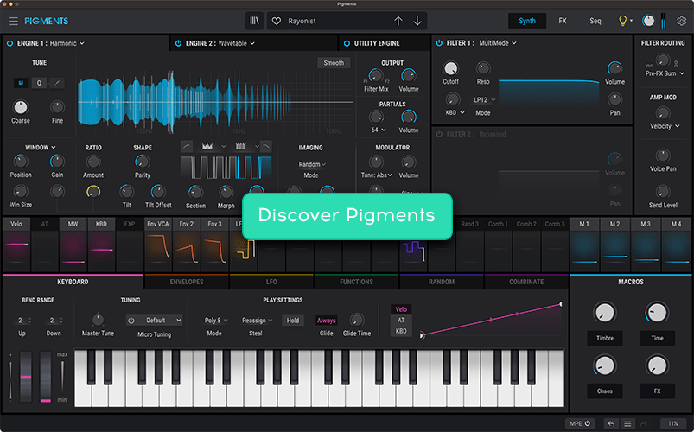Toggle Engine 2 power button

178,43
